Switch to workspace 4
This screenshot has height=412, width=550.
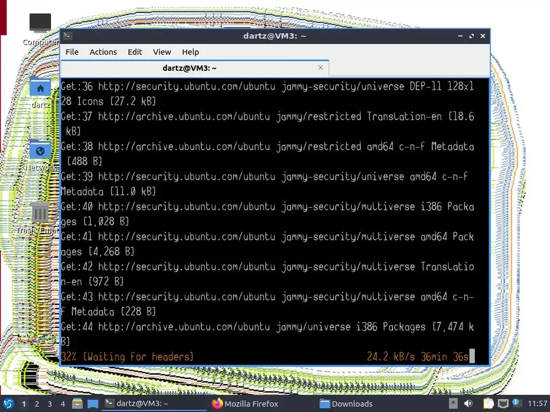tap(63, 404)
